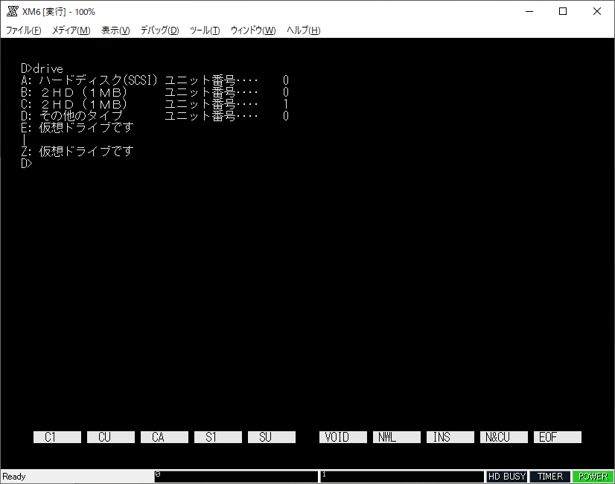The height and width of the screenshot is (484, 615).
Task: Click the final 'D>' prompt
Action: coord(27,164)
